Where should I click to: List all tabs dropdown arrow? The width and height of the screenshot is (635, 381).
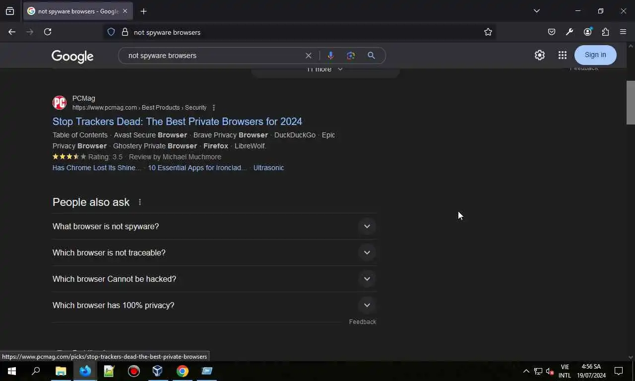point(536,11)
